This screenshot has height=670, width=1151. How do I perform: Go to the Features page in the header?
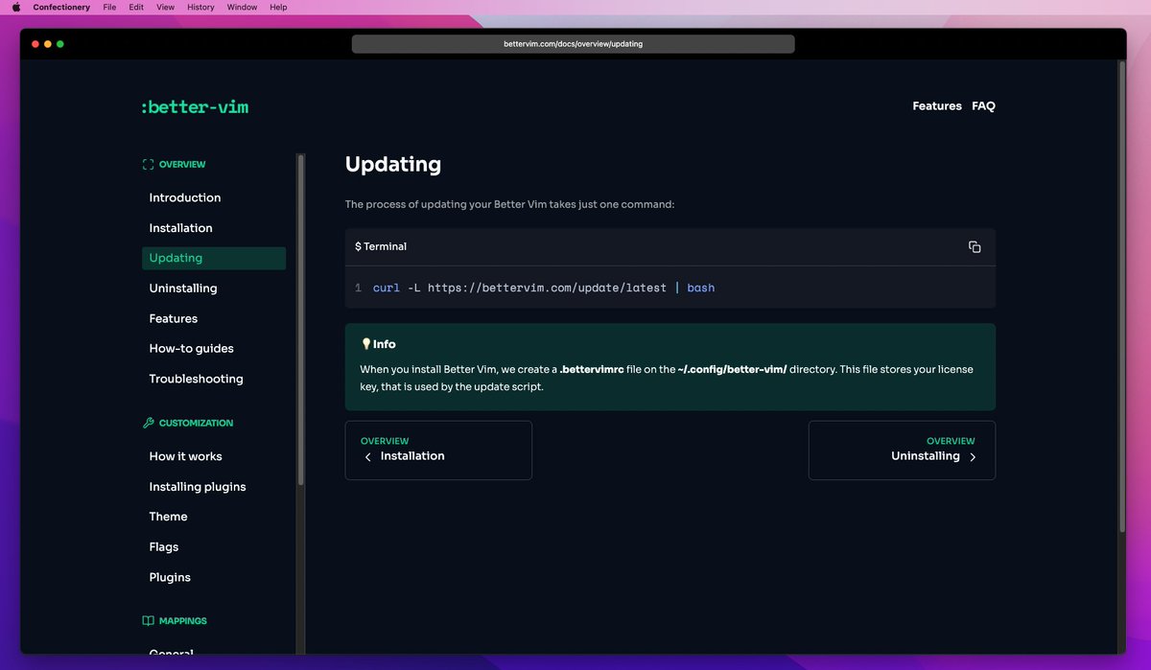937,106
